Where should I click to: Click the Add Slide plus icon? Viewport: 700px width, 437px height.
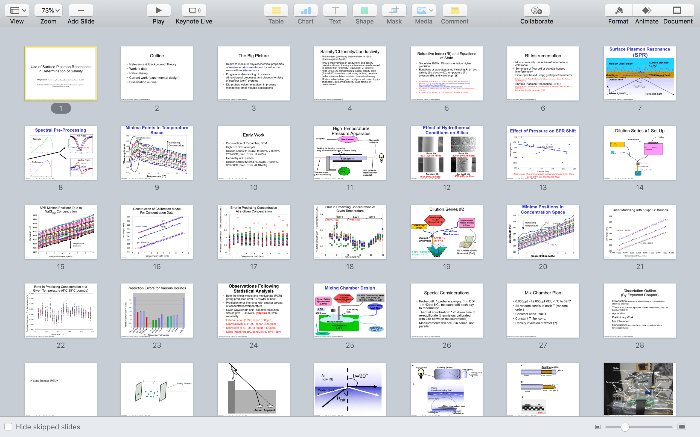tap(81, 11)
